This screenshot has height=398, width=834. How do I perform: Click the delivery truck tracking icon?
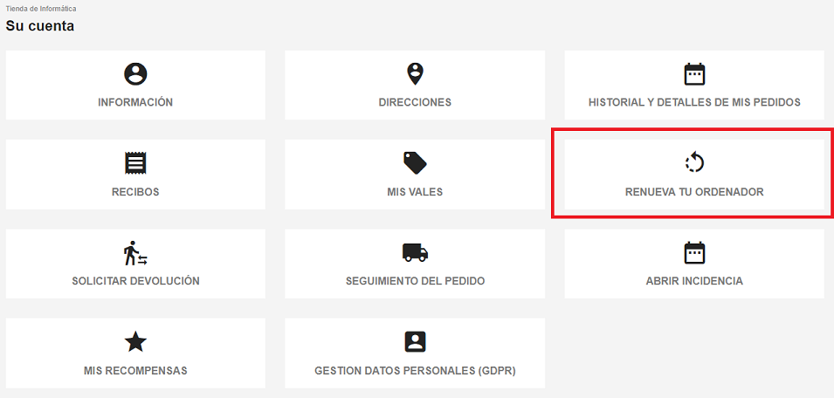click(415, 252)
